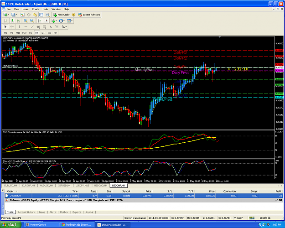This screenshot has width=285, height=228.
Task: Select the Trendline drawing tool
Action: [32, 27]
